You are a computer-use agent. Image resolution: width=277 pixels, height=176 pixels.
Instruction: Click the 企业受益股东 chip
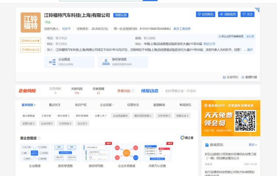120,116
